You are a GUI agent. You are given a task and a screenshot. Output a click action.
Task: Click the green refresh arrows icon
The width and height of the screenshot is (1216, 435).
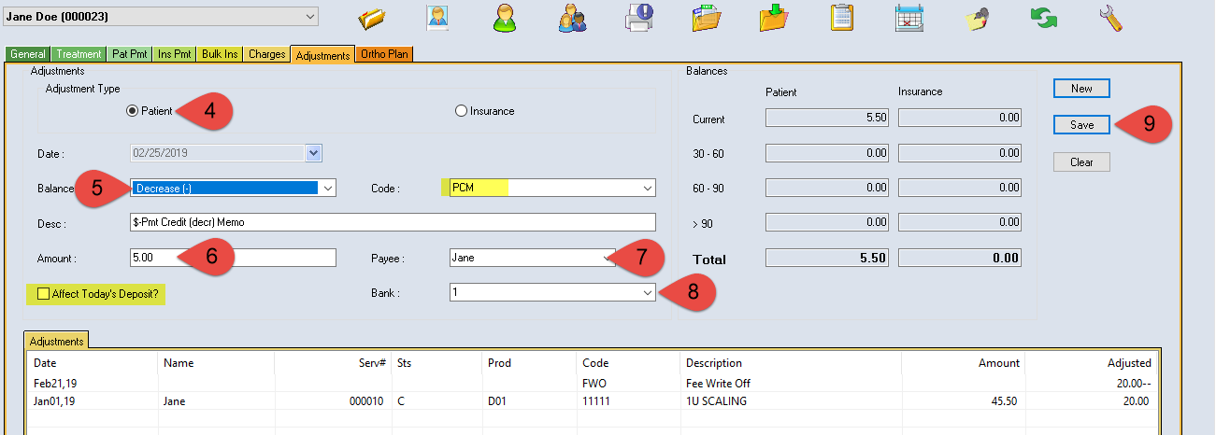pyautogui.click(x=1043, y=18)
